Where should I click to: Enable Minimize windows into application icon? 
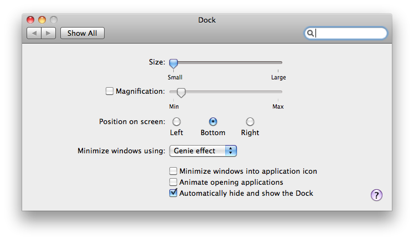pos(173,171)
